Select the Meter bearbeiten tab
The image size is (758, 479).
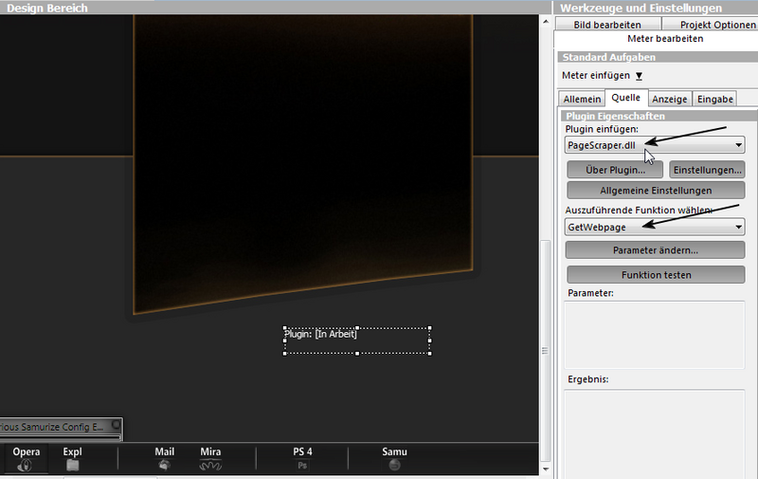(x=665, y=39)
